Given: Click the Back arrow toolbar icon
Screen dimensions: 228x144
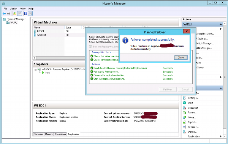Looking at the screenshot, I should click(x=4, y=14).
